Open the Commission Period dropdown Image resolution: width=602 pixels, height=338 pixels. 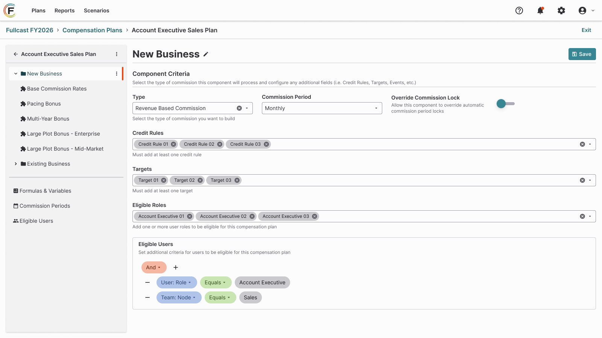pos(322,108)
